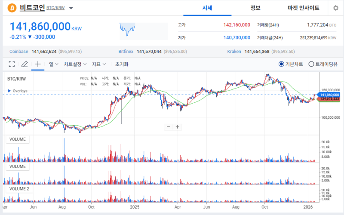Screen dimensions: 344x215
Task: Click the chart zoom out minus button
Action: point(169,127)
